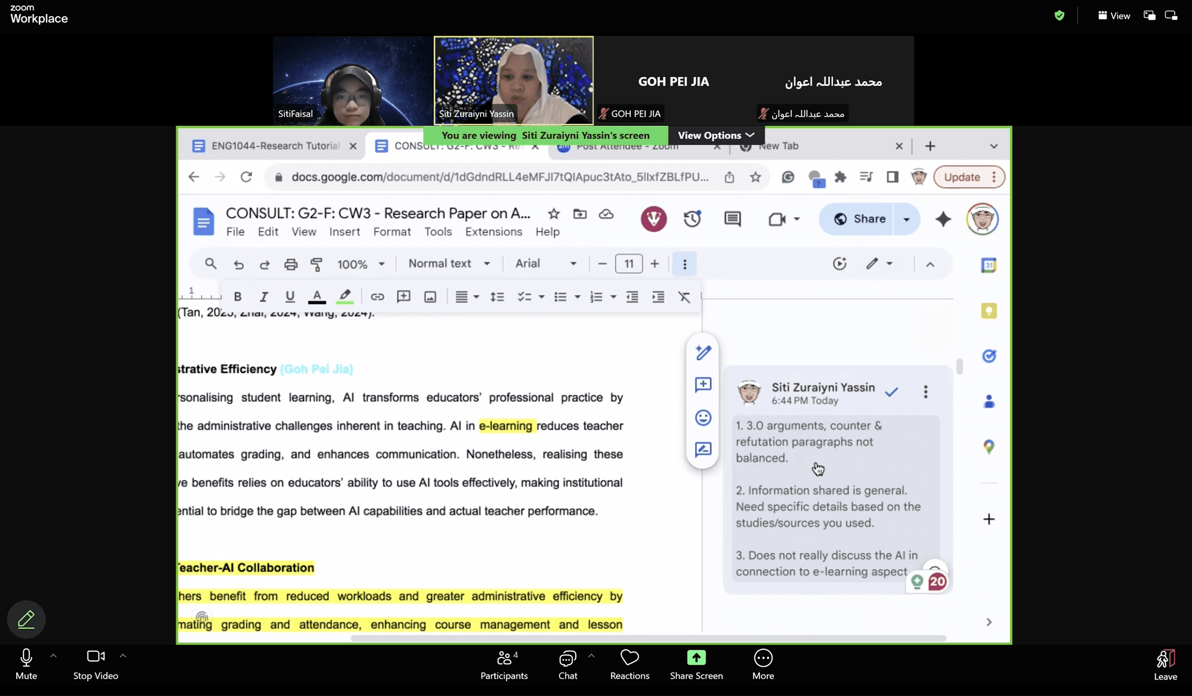Screen dimensions: 1192x696
Task: Resolve comment with the checkmark
Action: click(x=891, y=392)
